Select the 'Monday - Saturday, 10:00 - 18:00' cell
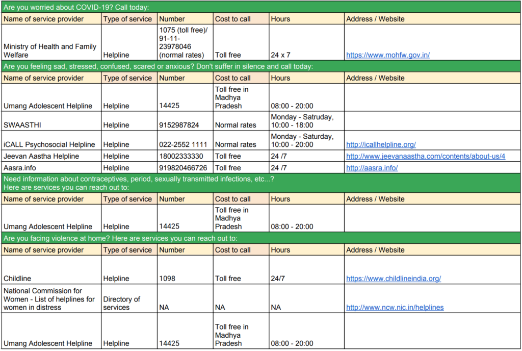Image resolution: width=522 pixels, height=351 pixels. point(306,121)
